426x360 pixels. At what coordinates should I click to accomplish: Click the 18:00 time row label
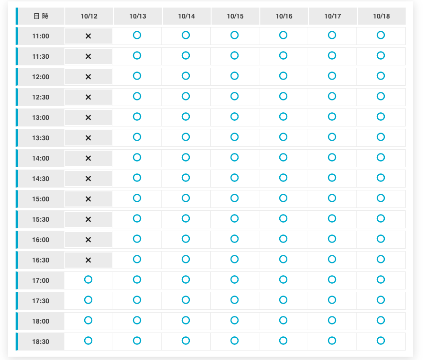[x=41, y=321]
